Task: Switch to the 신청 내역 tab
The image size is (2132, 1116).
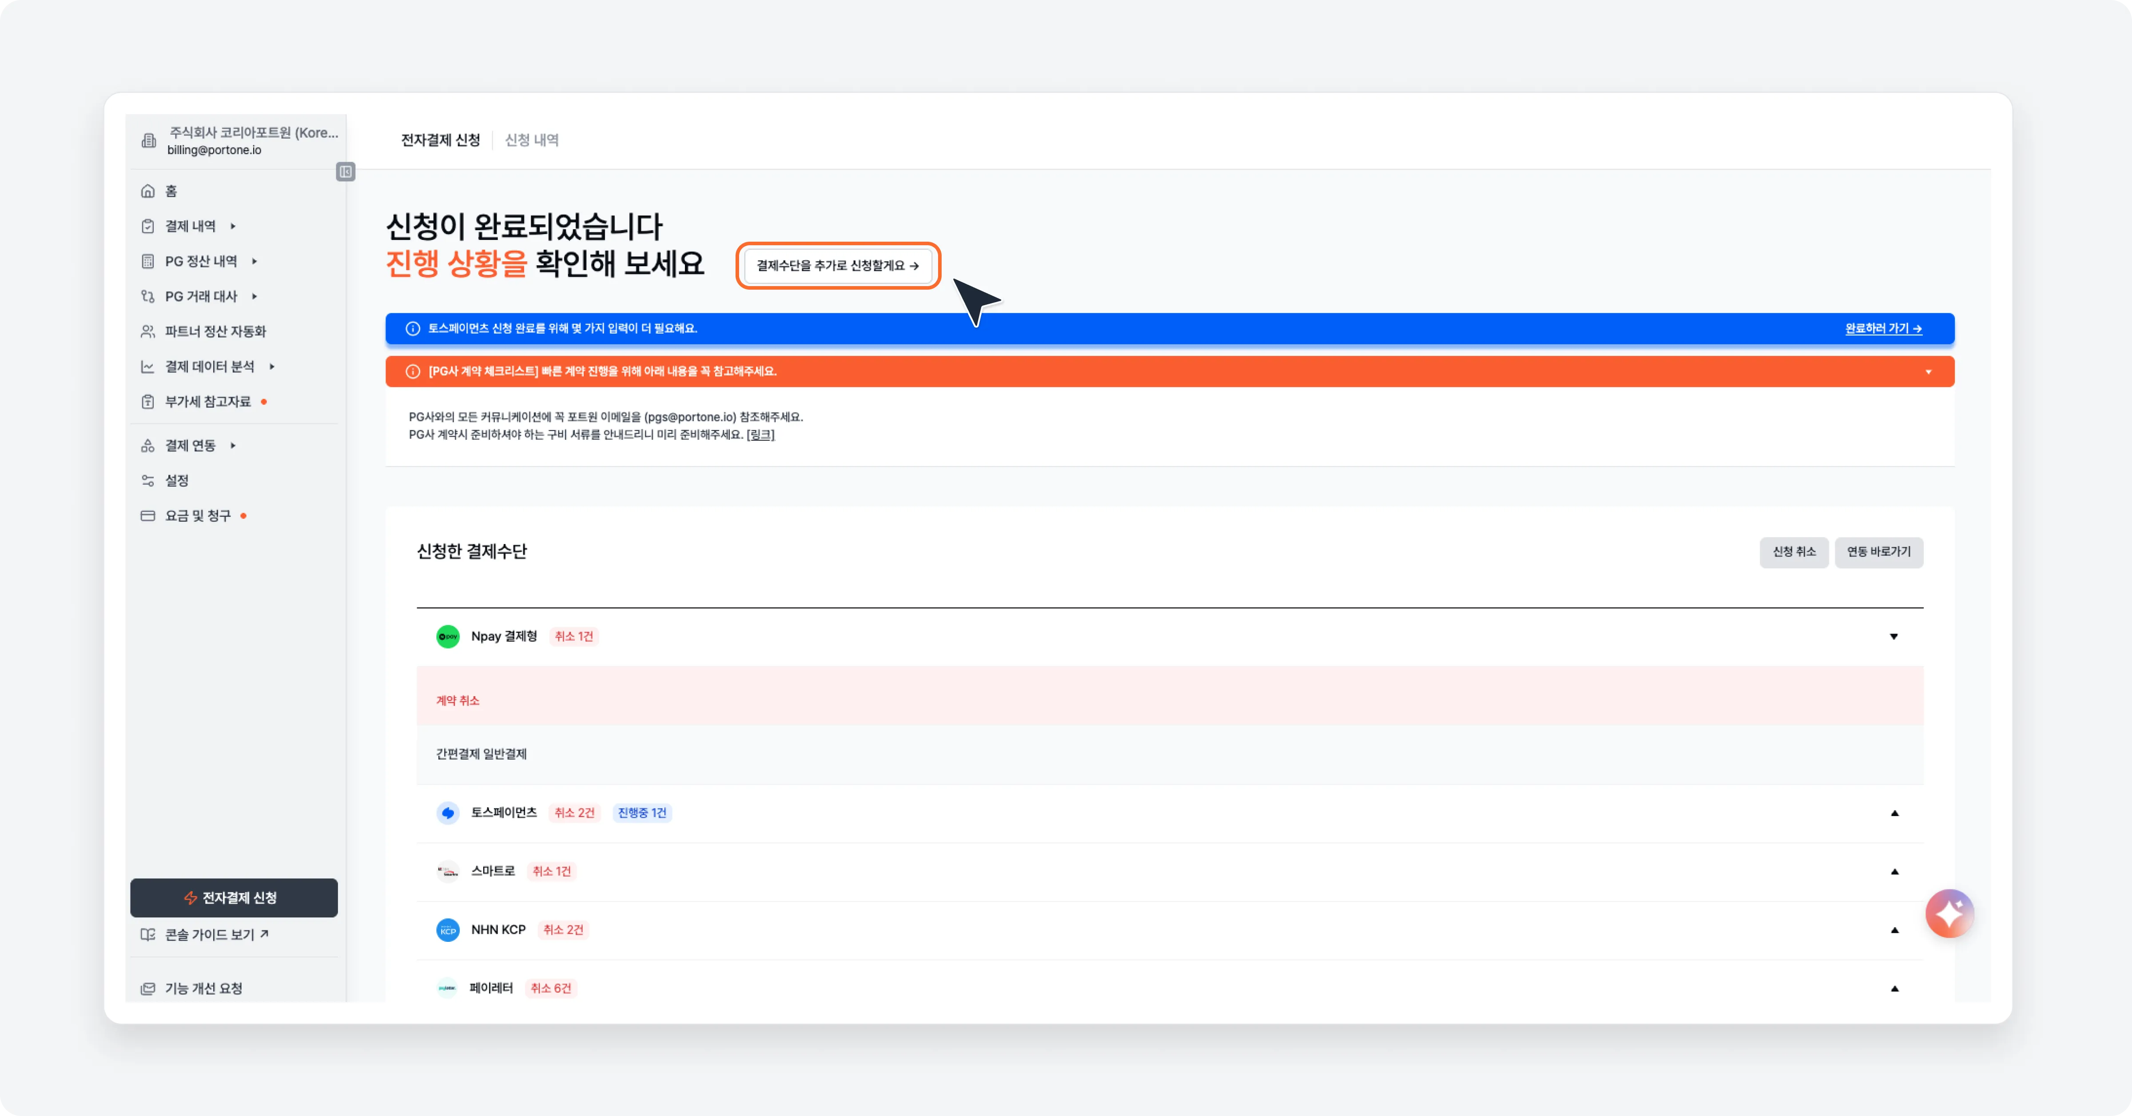Action: (x=531, y=140)
